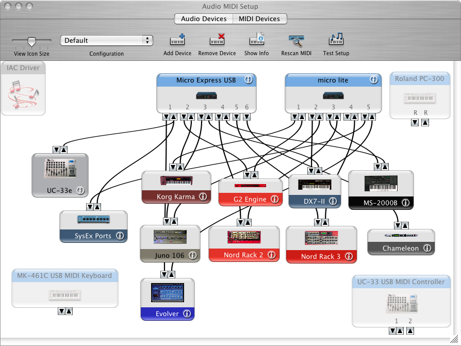Switch to the Audio Devices tab
Viewport: 461px width, 346px height.
point(204,19)
